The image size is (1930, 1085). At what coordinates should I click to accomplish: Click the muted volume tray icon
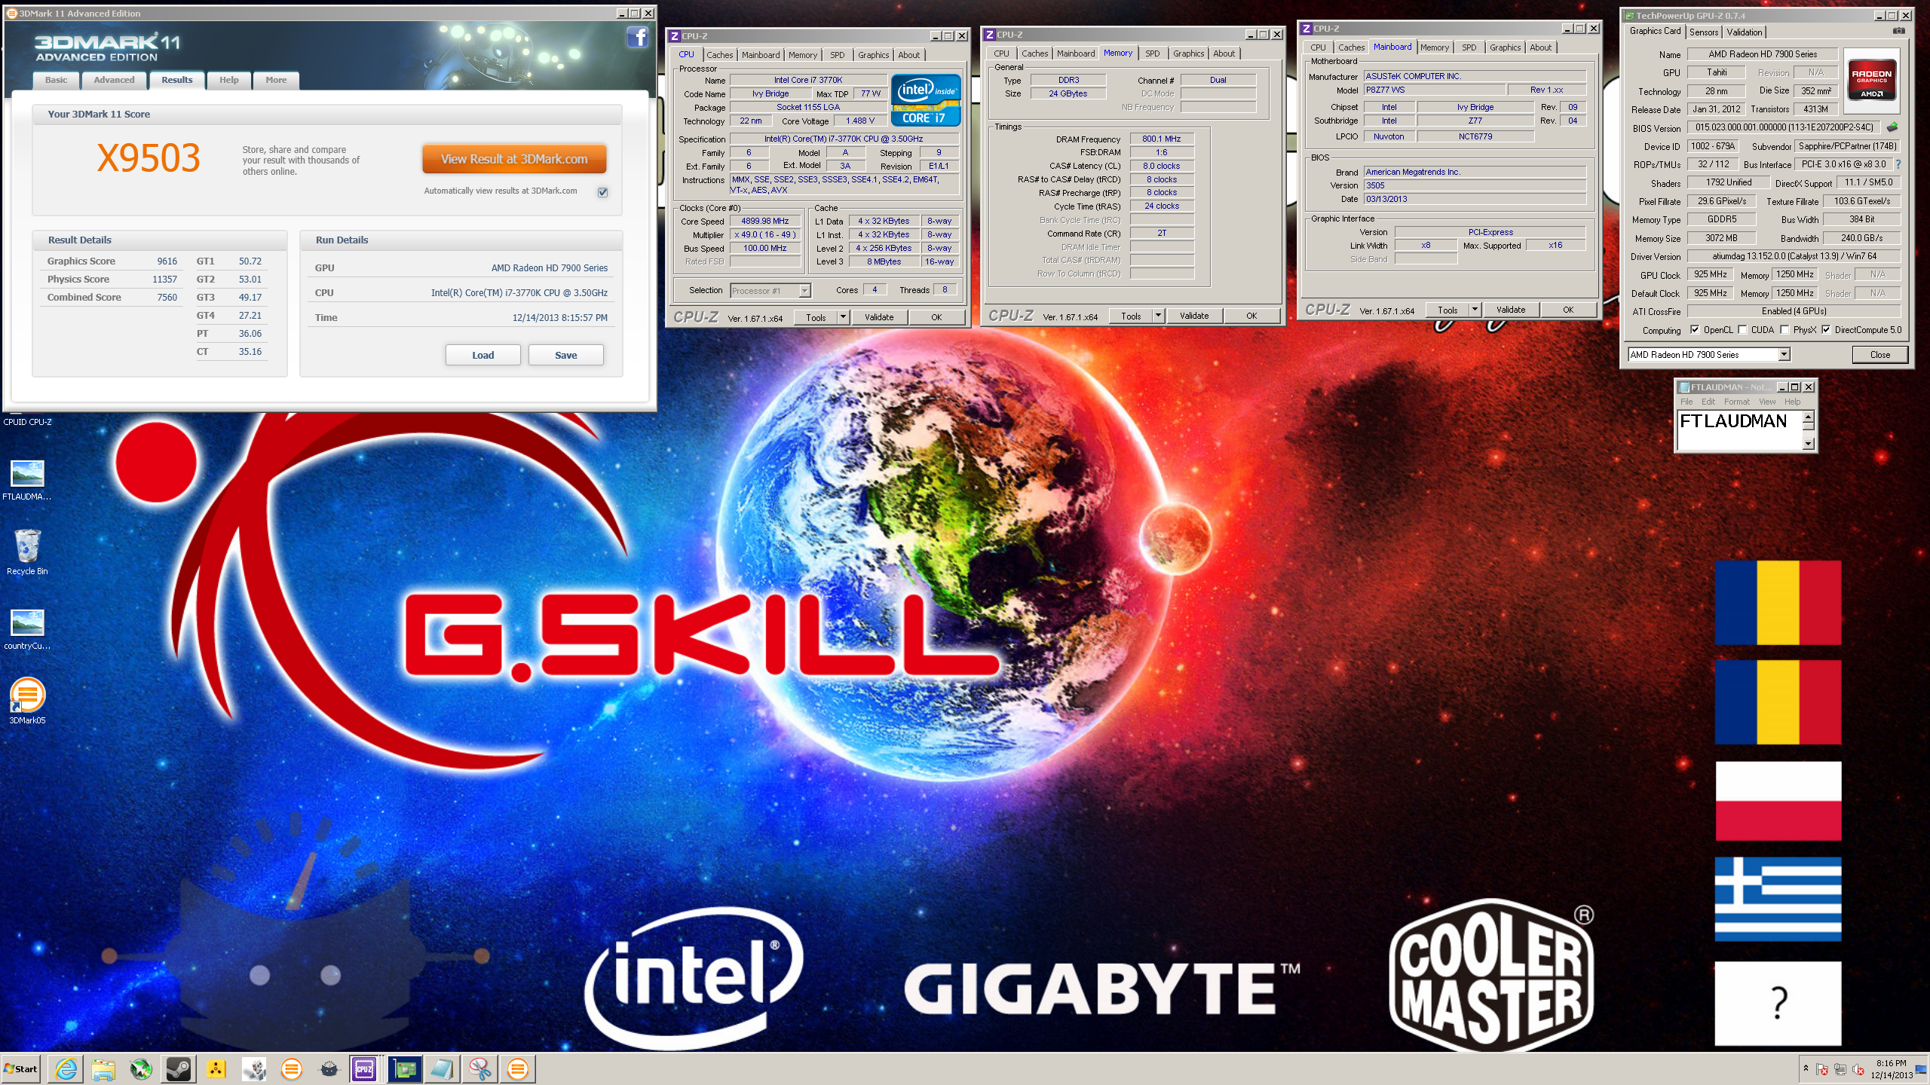click(x=1858, y=1069)
